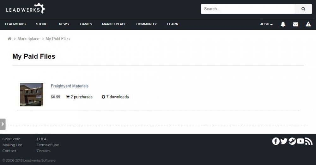Image resolution: width=316 pixels, height=165 pixels.
Task: Open the COMMUNITY menu item
Action: tap(146, 24)
